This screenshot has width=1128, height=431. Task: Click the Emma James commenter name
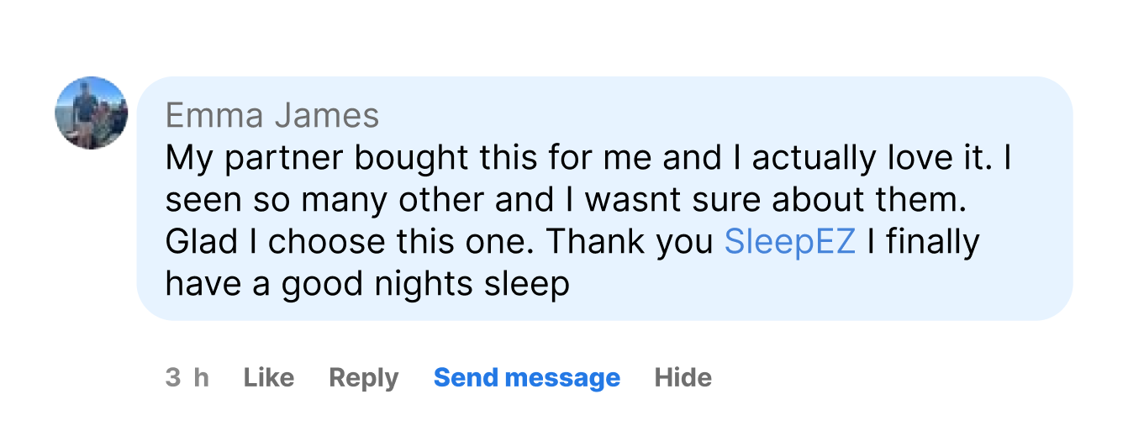point(272,115)
